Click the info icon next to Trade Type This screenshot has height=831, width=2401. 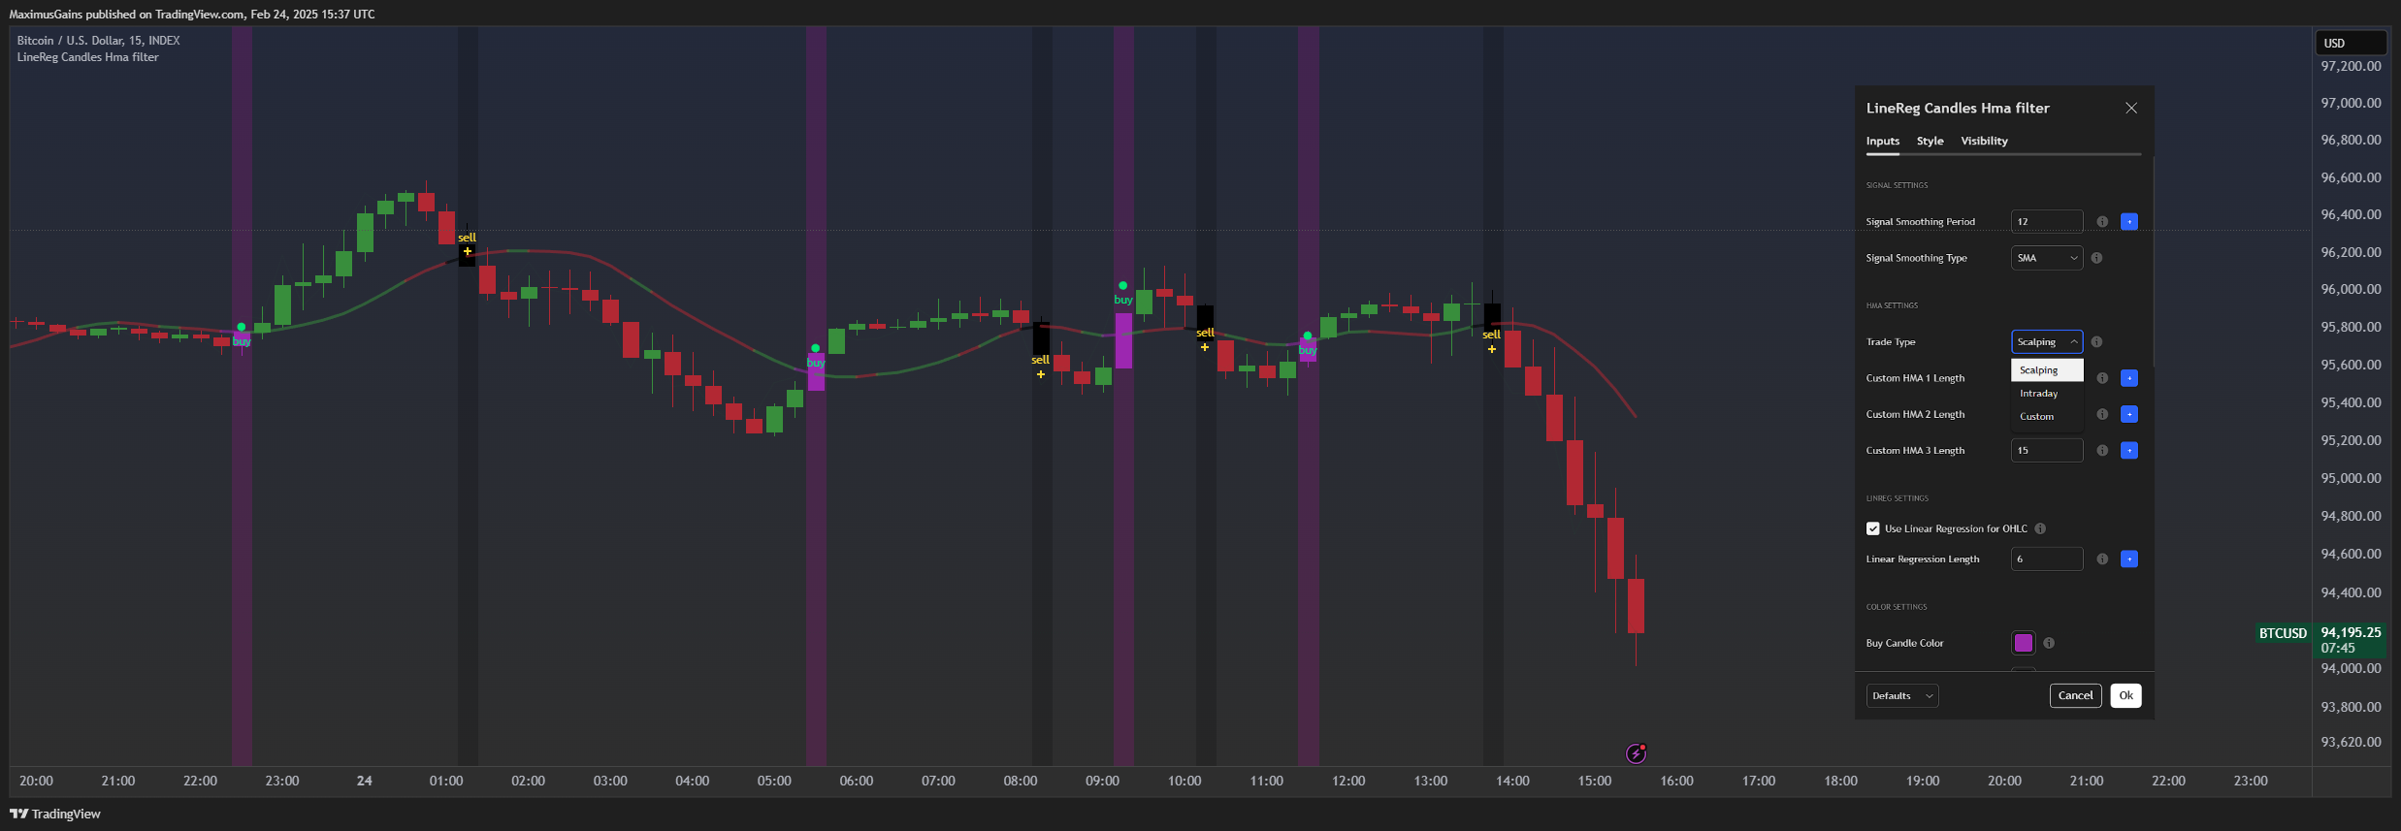coord(2096,342)
